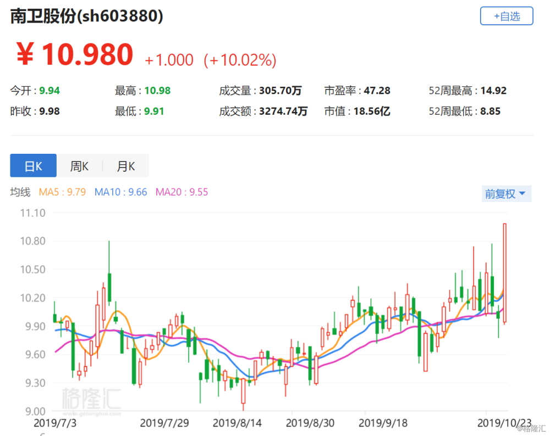Viewport: 550px width, 436px height.
Task: Click the 10.80 price axis label
Action: coord(32,241)
